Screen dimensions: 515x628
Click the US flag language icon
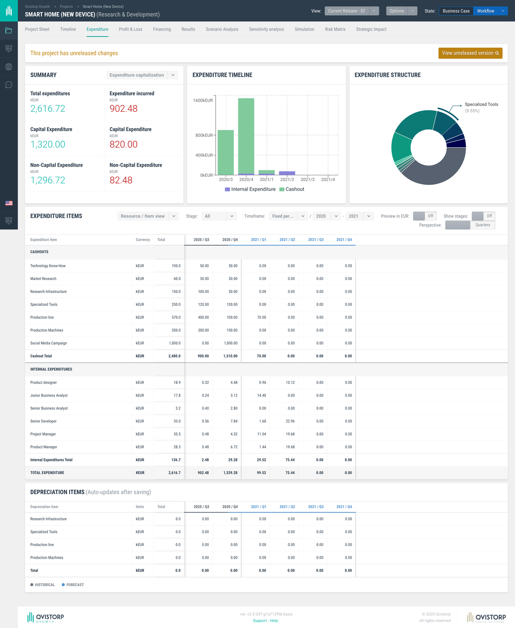coord(9,203)
